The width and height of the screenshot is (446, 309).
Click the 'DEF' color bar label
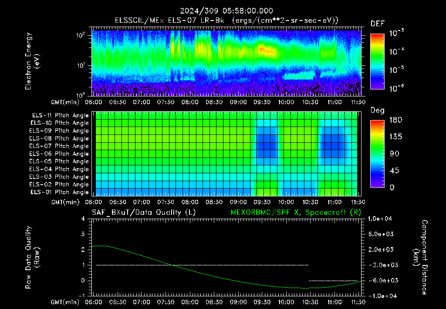(378, 24)
